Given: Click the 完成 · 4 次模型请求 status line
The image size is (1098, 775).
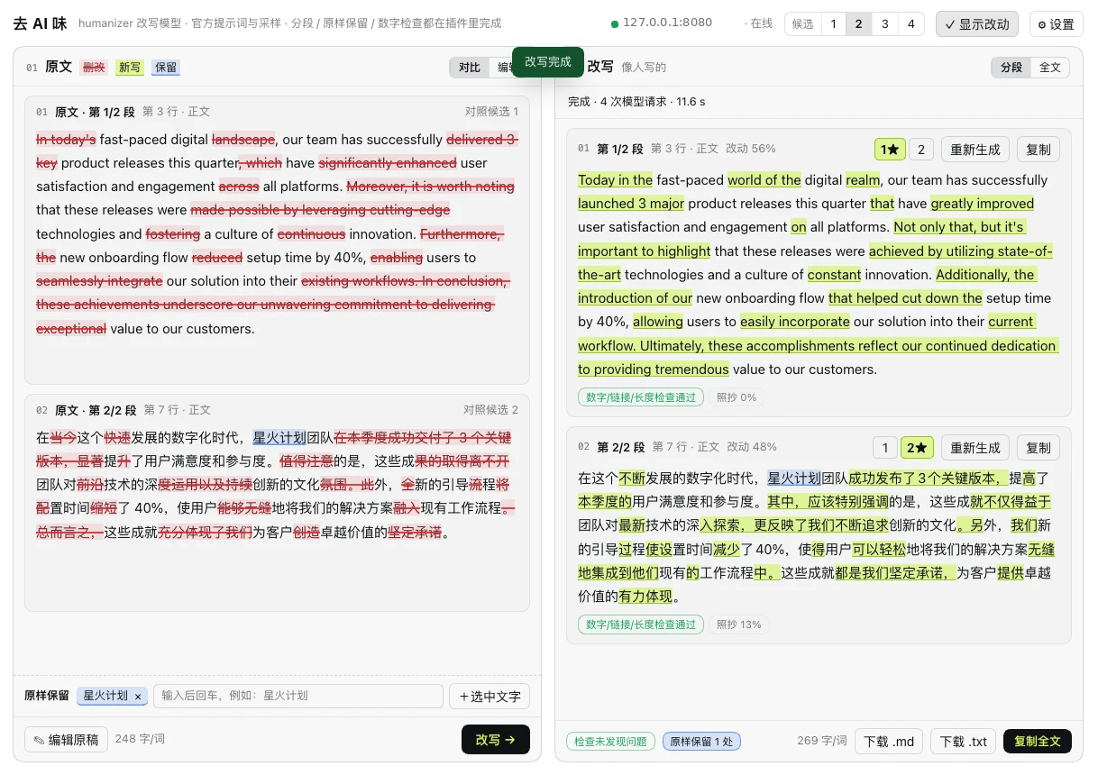Looking at the screenshot, I should point(636,102).
